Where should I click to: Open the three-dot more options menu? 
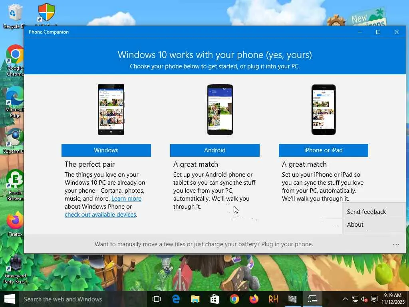coord(396,244)
